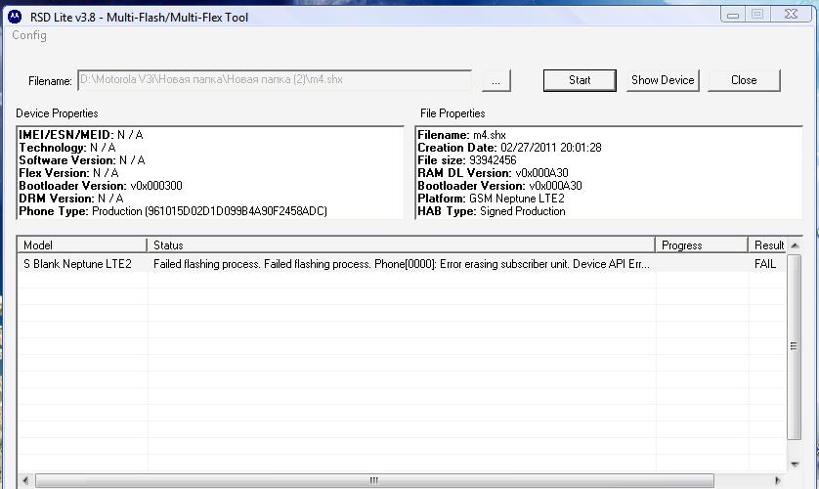Close RSD Lite with the title bar X
The width and height of the screenshot is (819, 489).
(791, 15)
